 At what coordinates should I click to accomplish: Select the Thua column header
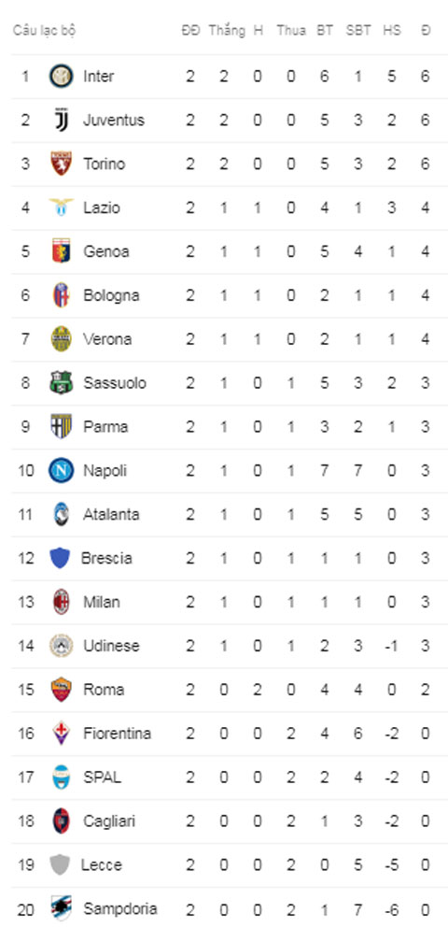click(291, 30)
